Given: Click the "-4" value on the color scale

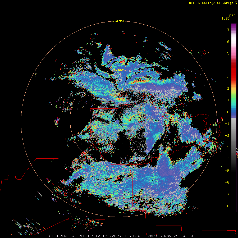Looking at the screenshot, I should coord(227,159).
